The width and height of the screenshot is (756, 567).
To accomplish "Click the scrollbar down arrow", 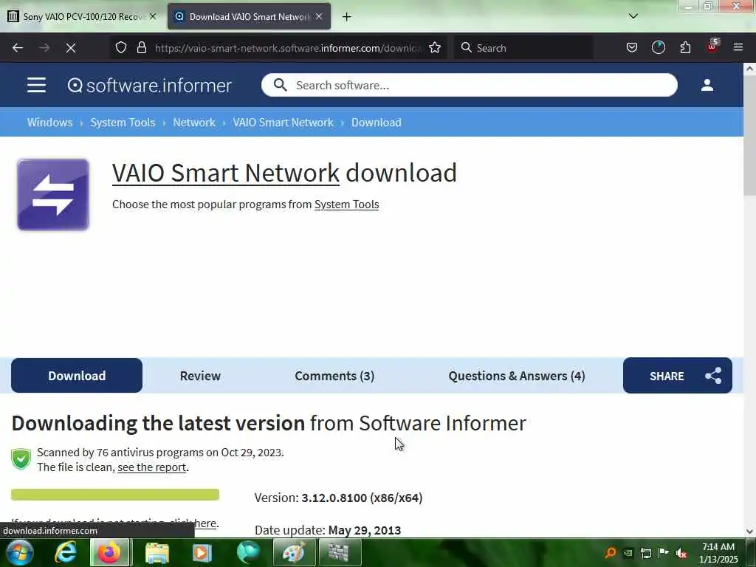I will (749, 532).
